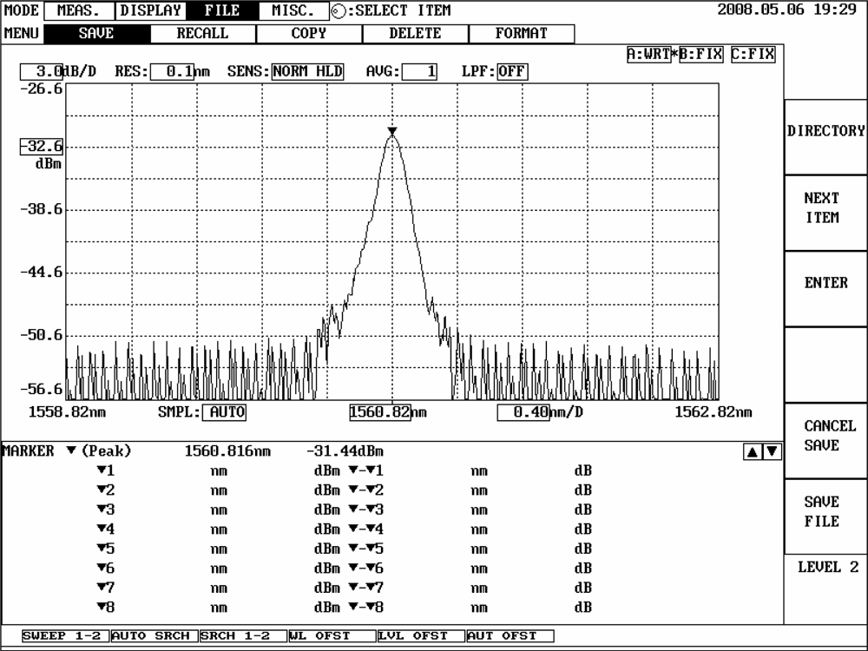
Task: Choose the DELETE menu option
Action: (415, 34)
